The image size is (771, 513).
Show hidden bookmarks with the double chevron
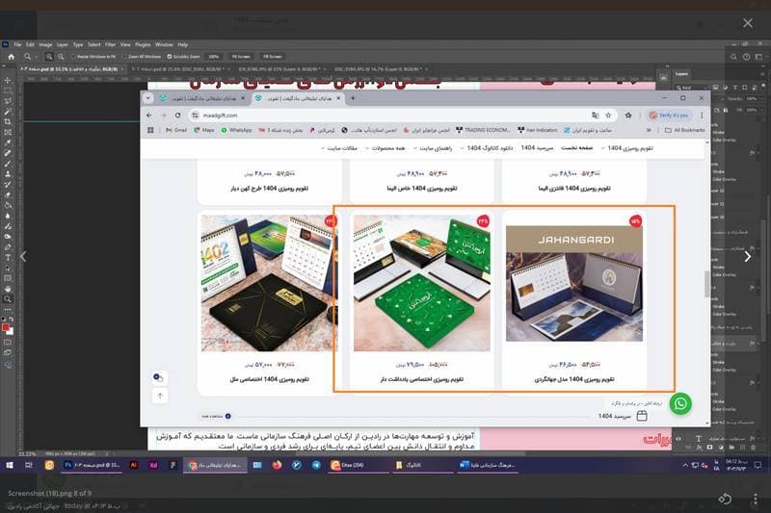649,130
